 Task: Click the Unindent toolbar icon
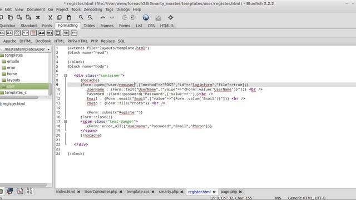coord(124,17)
